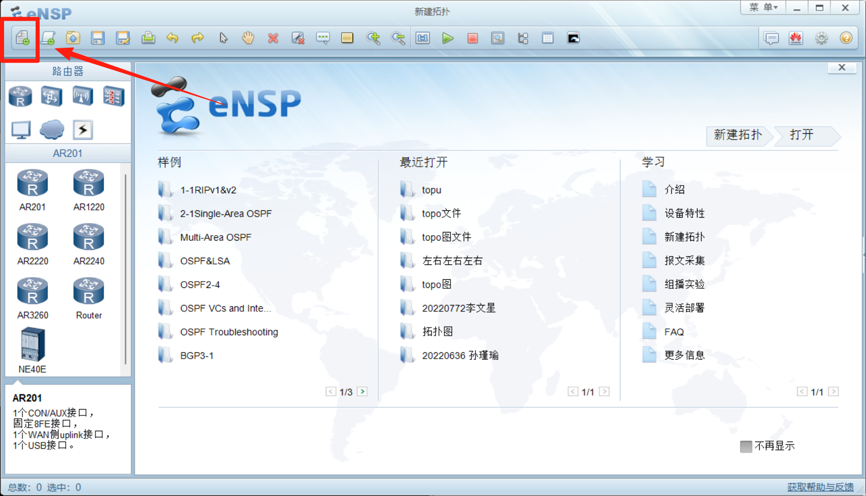Click 最近打开 next page arrow

point(604,391)
